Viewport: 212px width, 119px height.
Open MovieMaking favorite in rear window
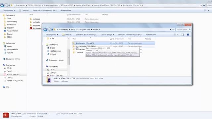[12, 21]
